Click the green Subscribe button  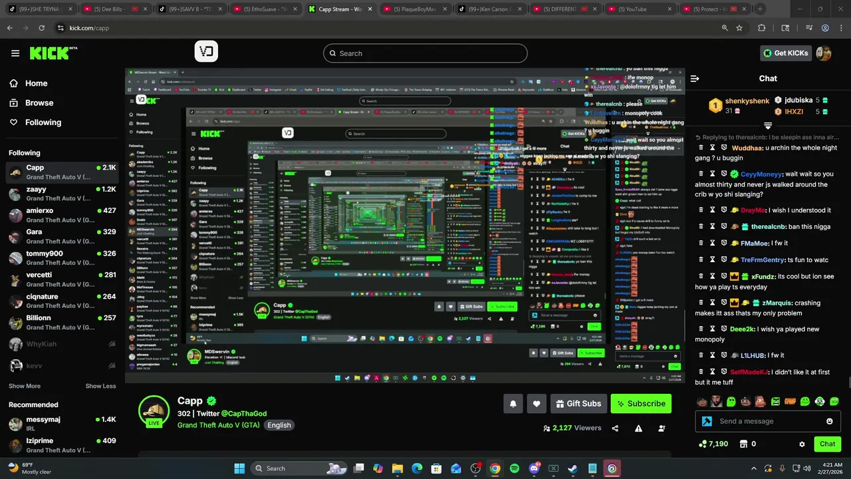[x=641, y=404]
